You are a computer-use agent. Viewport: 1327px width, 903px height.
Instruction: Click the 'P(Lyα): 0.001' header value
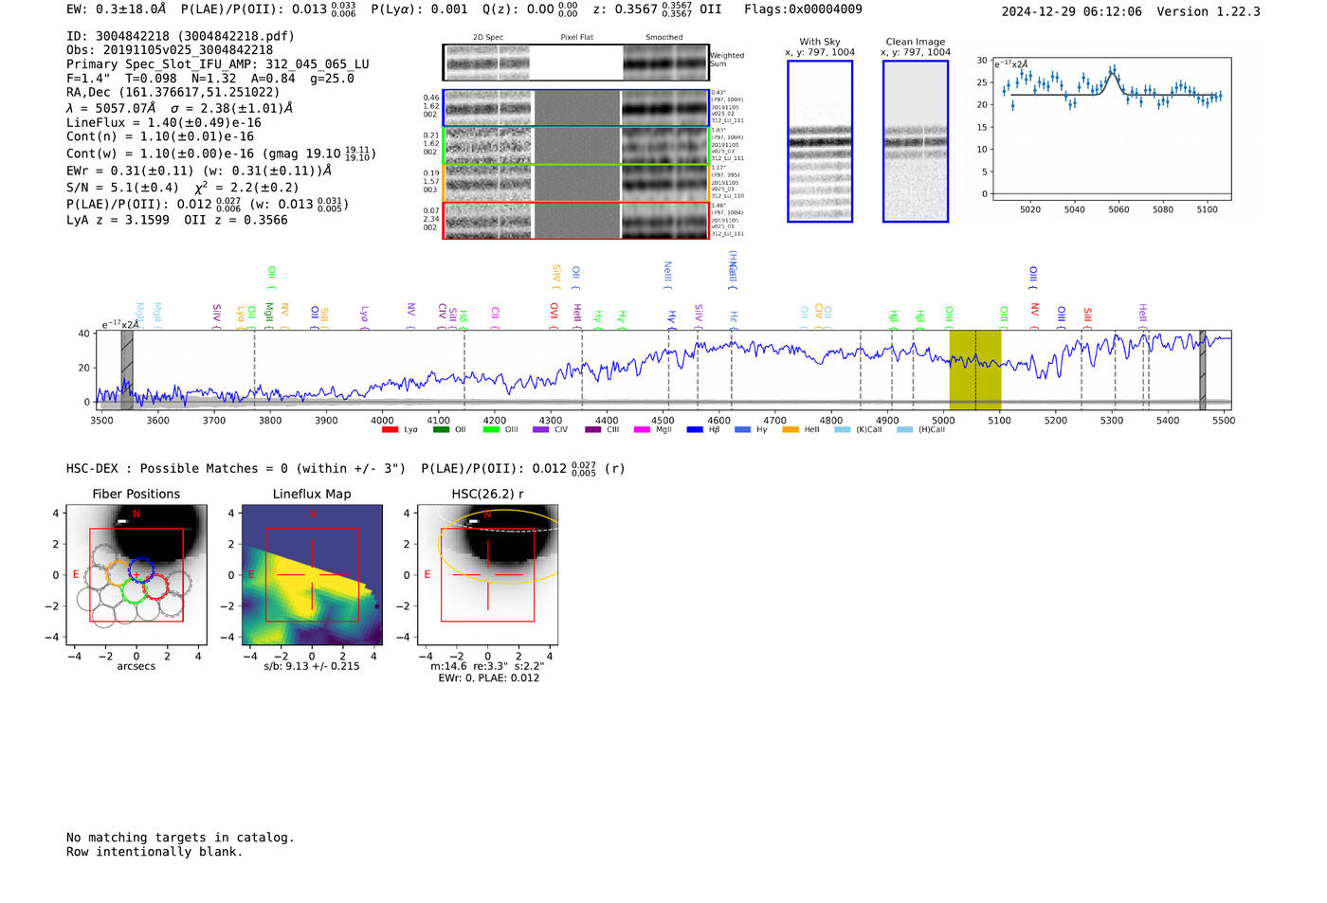click(x=419, y=9)
